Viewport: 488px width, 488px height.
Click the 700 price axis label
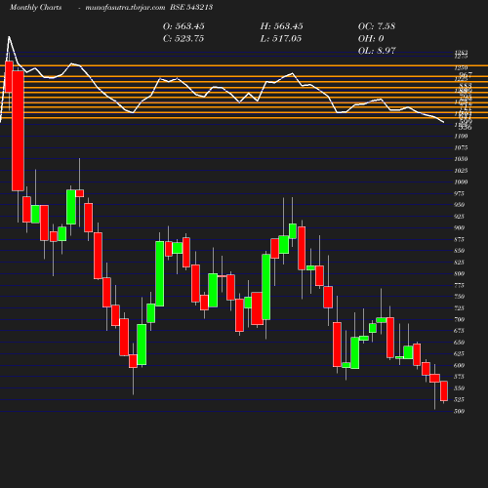[460, 319]
